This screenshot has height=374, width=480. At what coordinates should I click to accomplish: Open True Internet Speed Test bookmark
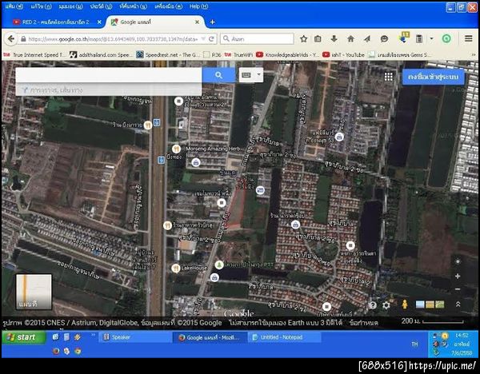coord(35,54)
